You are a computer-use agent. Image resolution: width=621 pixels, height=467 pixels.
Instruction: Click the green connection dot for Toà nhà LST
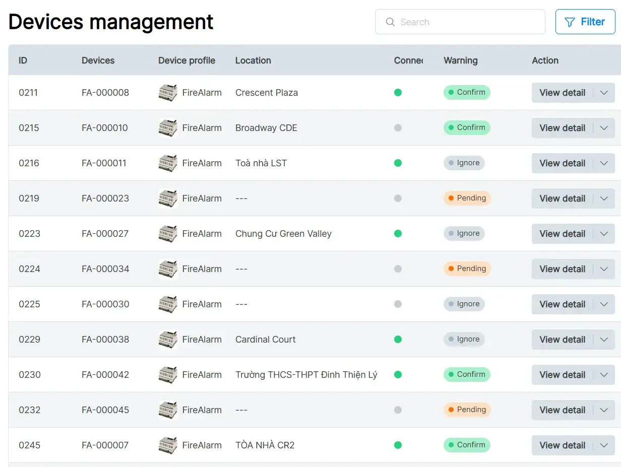398,163
